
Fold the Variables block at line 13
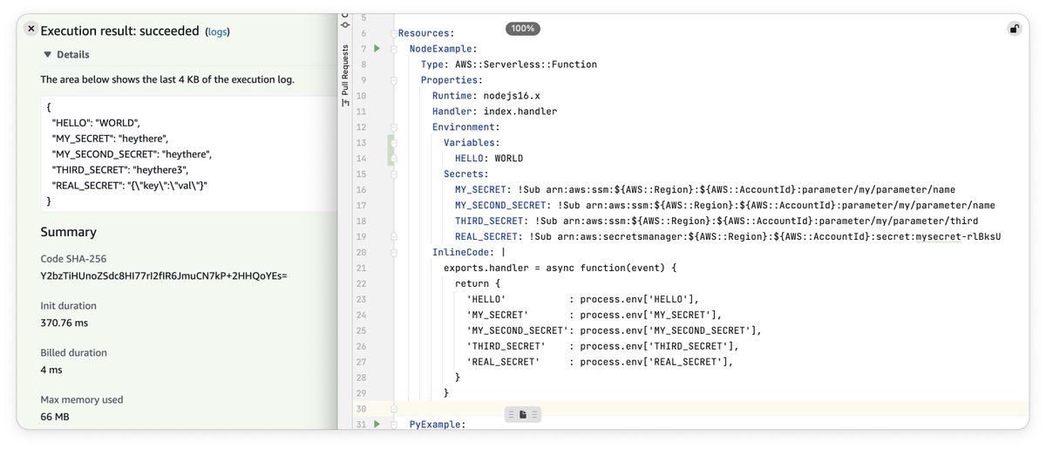click(x=394, y=142)
